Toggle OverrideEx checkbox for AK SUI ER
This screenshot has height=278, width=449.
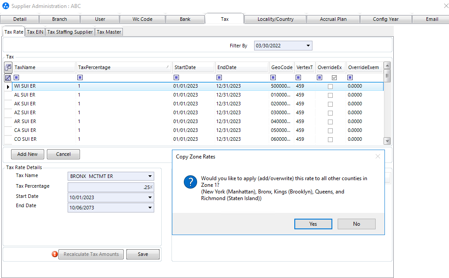(x=330, y=104)
